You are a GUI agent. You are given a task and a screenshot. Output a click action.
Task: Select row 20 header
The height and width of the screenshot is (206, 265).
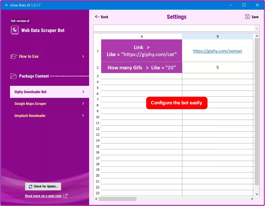tap(98, 175)
